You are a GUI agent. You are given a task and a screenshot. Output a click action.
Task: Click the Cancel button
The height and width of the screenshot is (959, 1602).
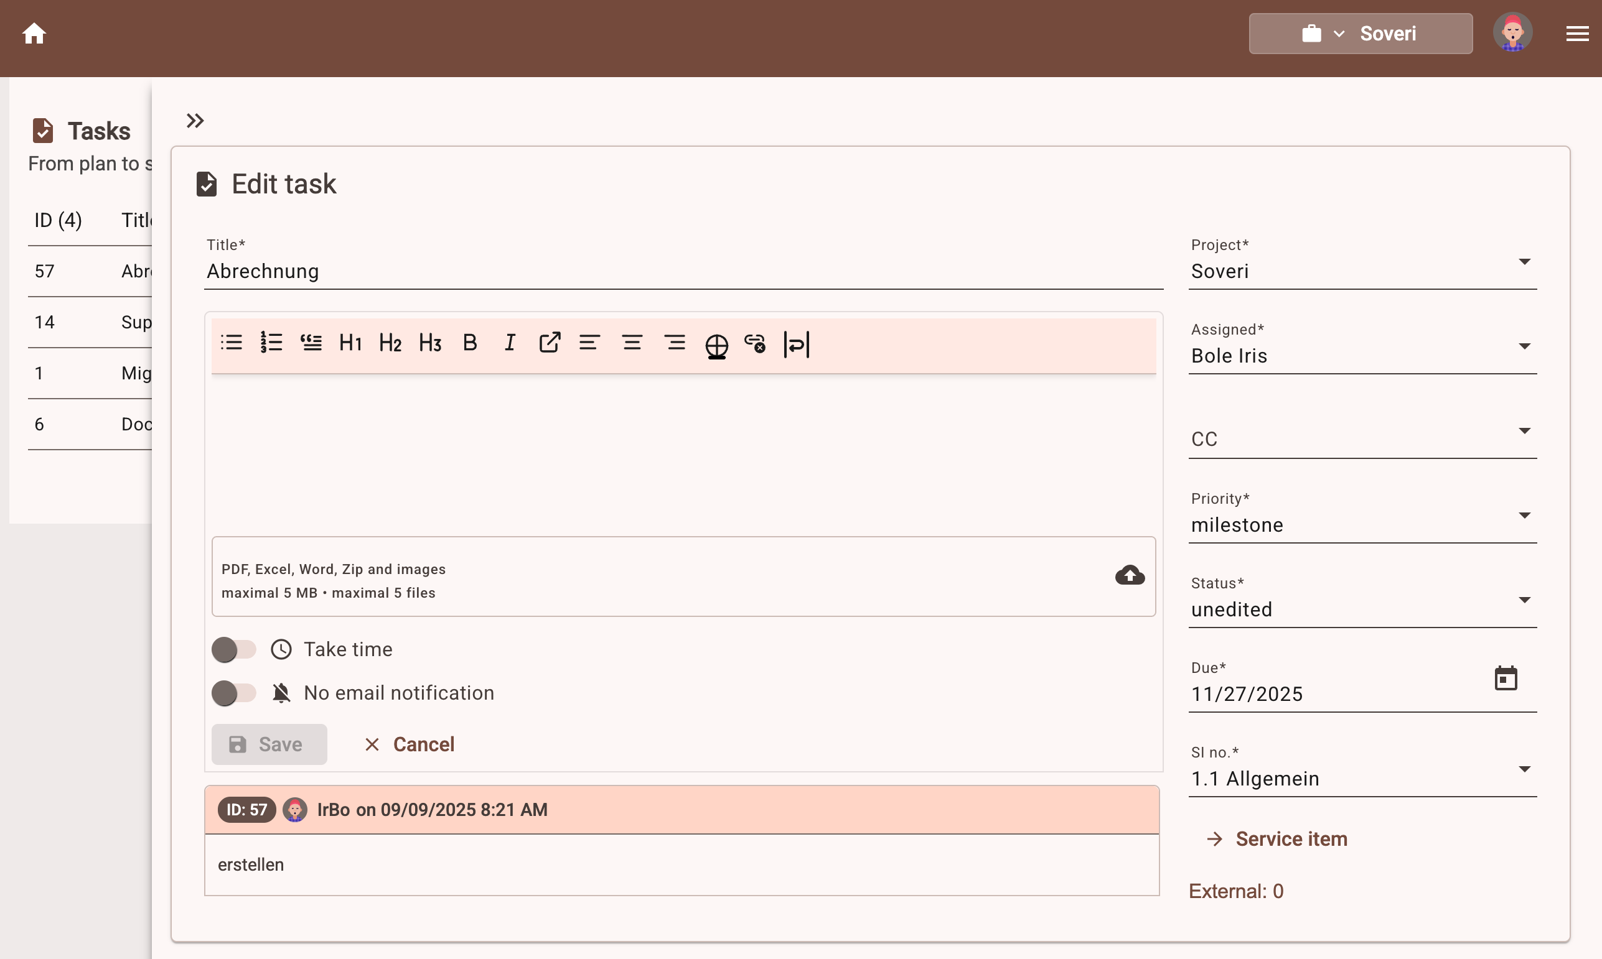click(410, 744)
